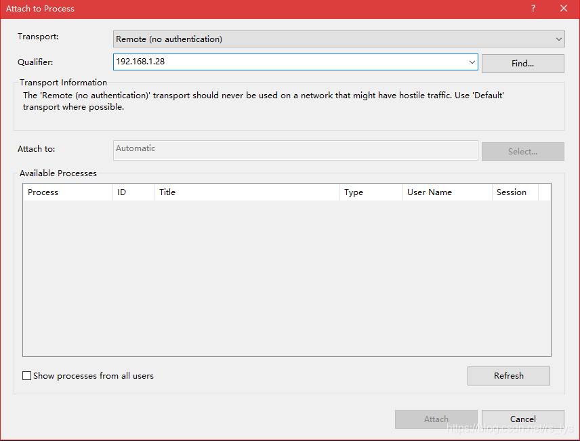Image resolution: width=580 pixels, height=441 pixels.
Task: Click the Find... button
Action: [x=522, y=64]
